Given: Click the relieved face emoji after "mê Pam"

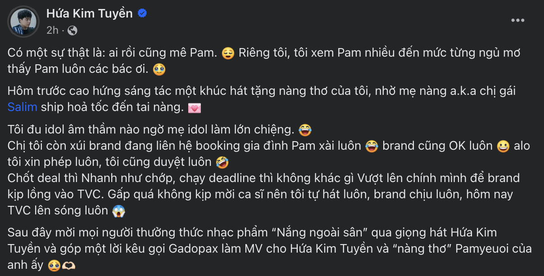Looking at the screenshot, I should (x=228, y=53).
